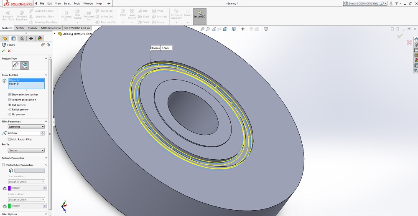Open Appearances color ball in task pane
The width and height of the screenshot is (418, 216).
point(416,60)
